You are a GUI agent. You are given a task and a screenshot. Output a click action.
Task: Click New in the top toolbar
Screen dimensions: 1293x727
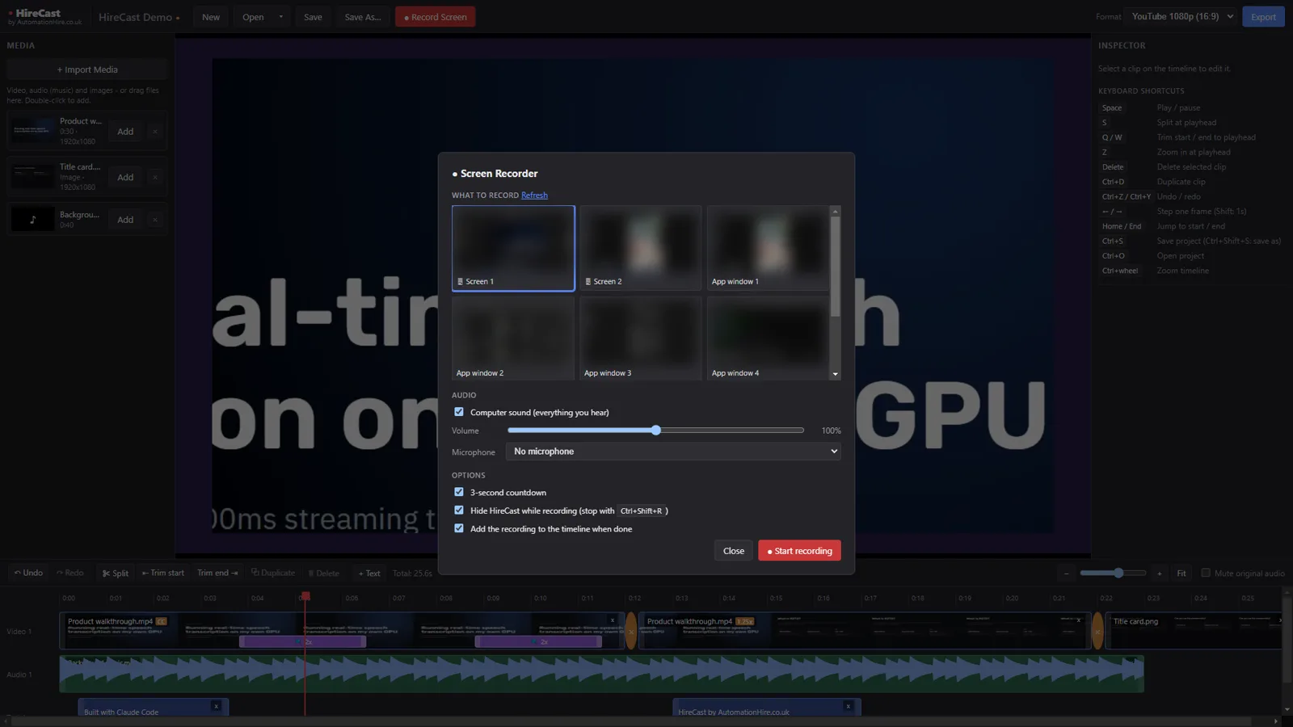point(211,17)
